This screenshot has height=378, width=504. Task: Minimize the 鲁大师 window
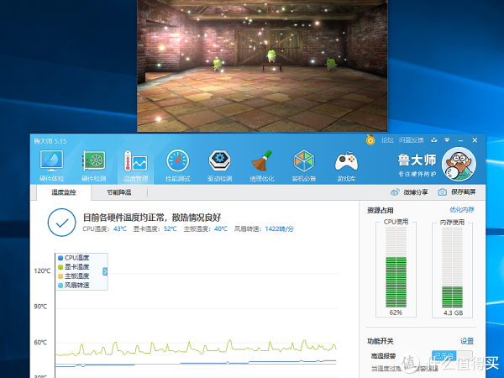460,140
